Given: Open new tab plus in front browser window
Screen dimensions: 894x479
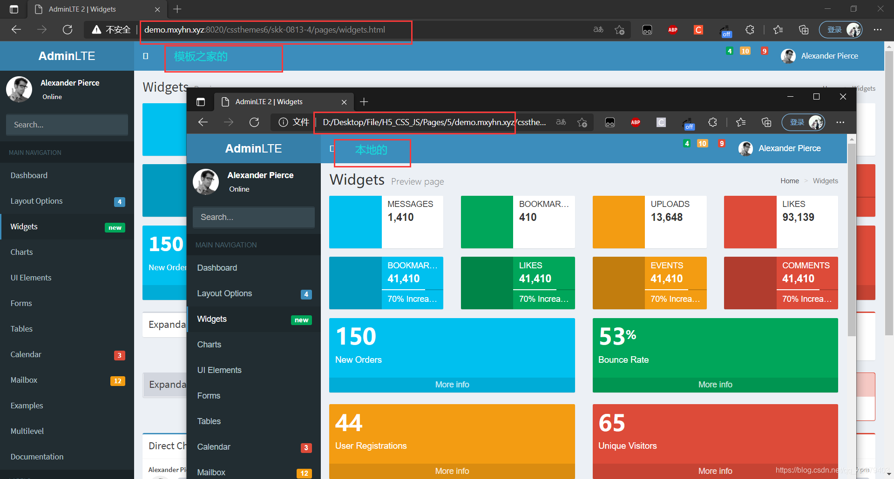Looking at the screenshot, I should point(364,102).
